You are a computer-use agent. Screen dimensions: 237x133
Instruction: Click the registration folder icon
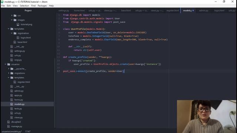(x=15, y=33)
